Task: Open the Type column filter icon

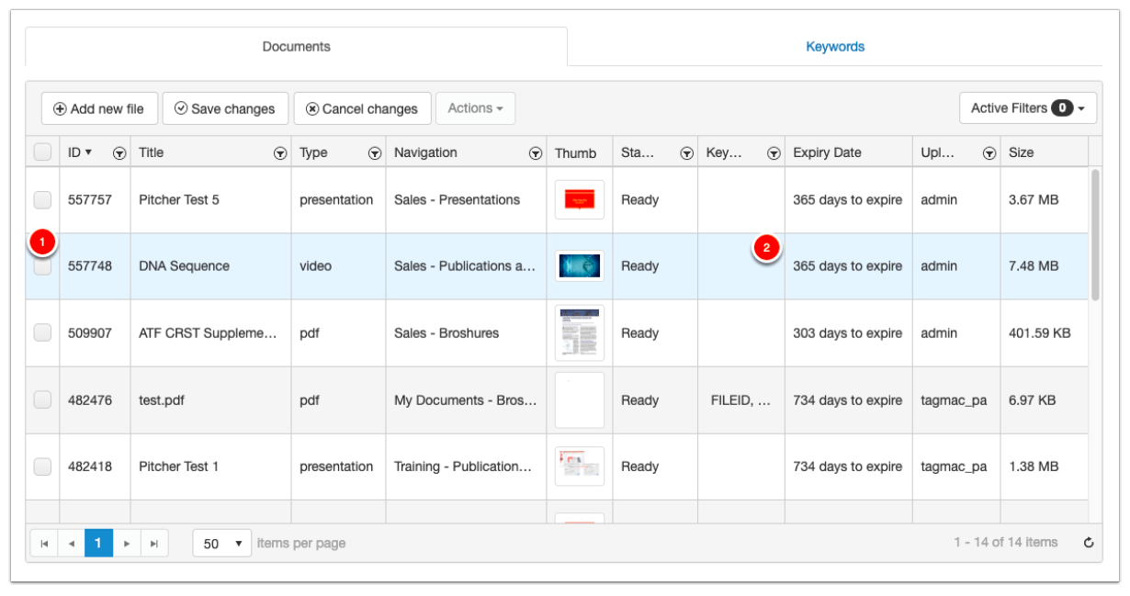Action: pos(375,154)
